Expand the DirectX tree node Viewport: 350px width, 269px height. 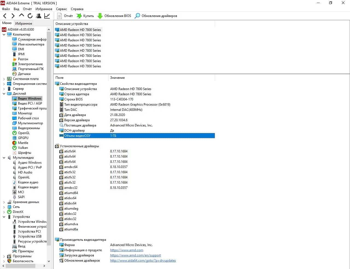coord(4,212)
